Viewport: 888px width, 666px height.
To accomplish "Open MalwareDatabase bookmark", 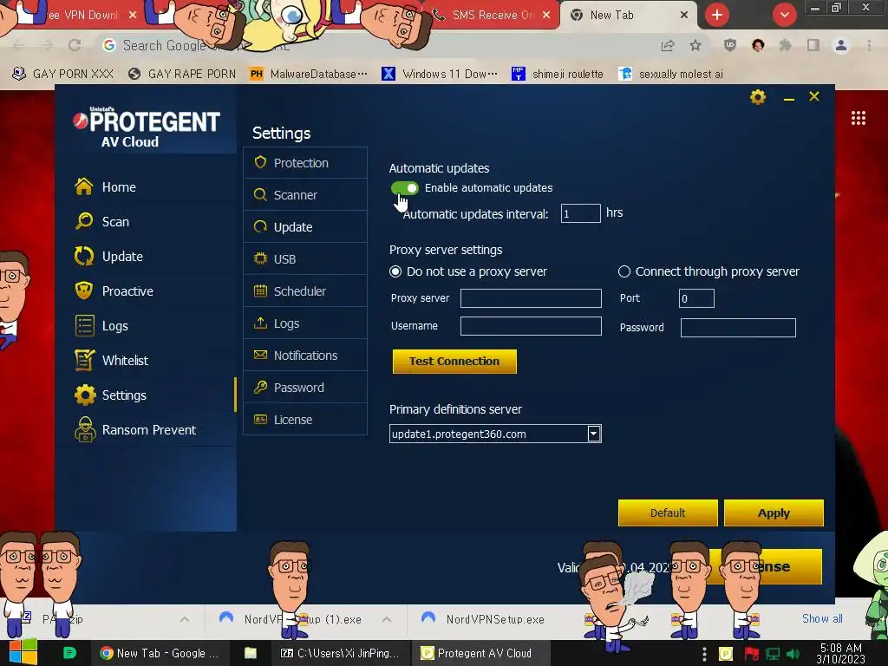I will pos(309,74).
